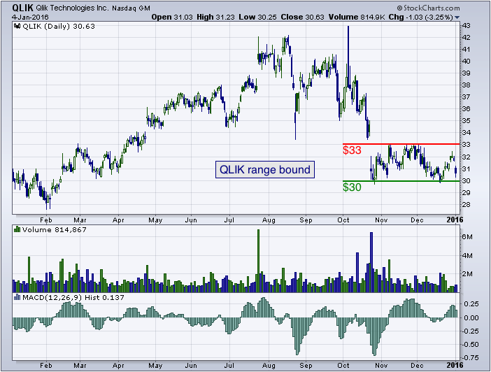The width and height of the screenshot is (491, 372).
Task: Click the High 31.23 value
Action: [215, 17]
